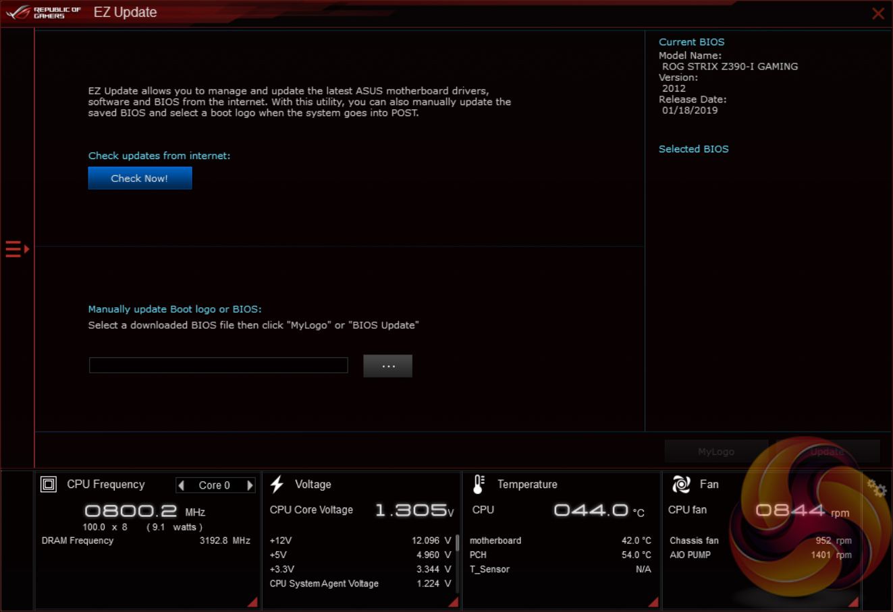Click the CPU temperature reading "044.0"

click(591, 510)
